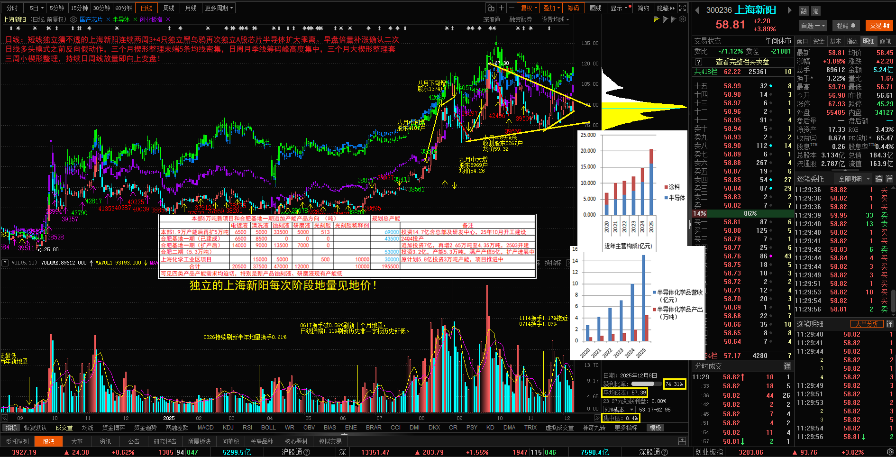Set a price alert with 提醒 bell
Screen dimensions: 896x457
846,26
